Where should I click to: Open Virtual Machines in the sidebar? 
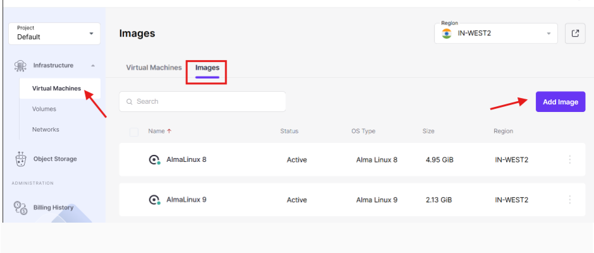(x=56, y=89)
